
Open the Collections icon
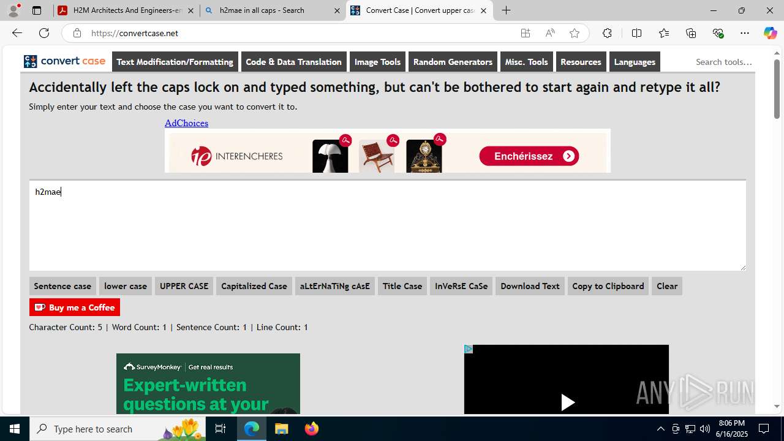point(691,33)
